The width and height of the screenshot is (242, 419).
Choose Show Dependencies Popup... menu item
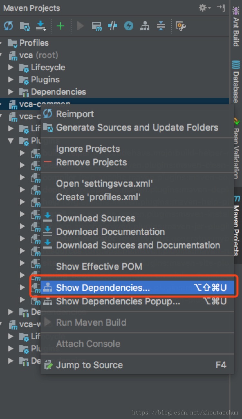point(137,301)
